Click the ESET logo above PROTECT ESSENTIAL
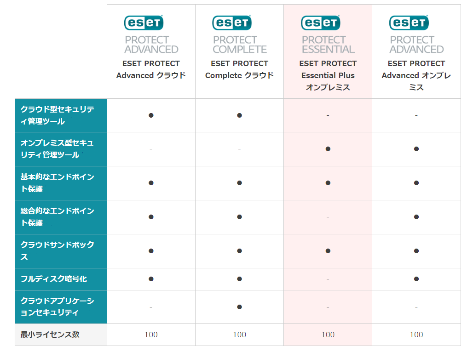 click(x=320, y=23)
